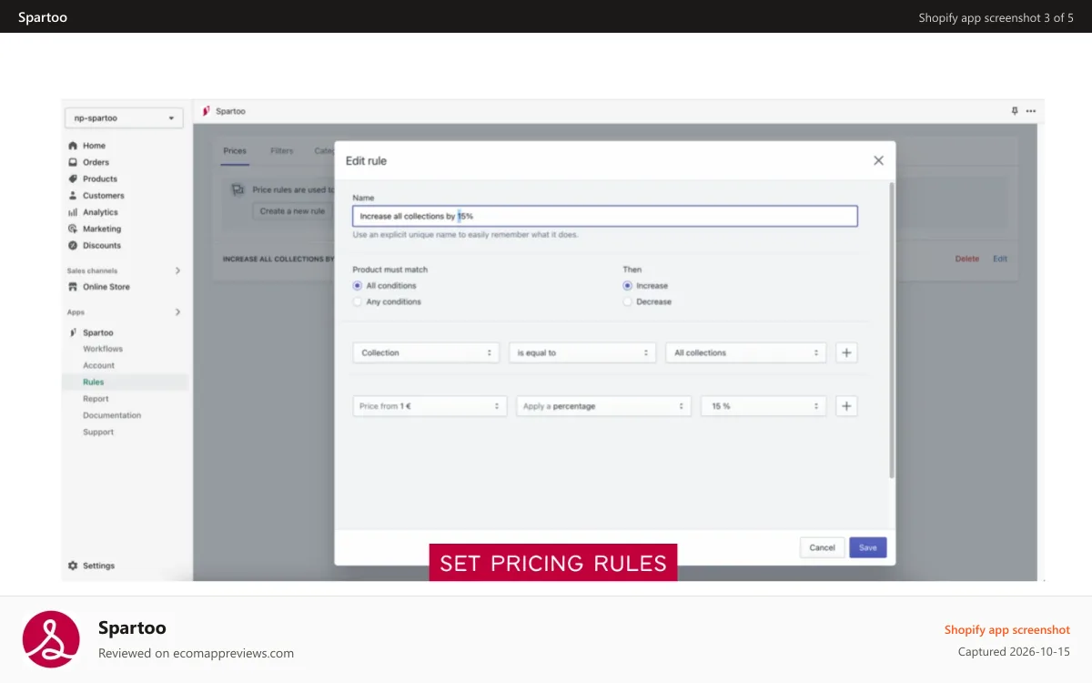The height and width of the screenshot is (683, 1092).
Task: Choose the Increase radio option
Action: coord(627,286)
